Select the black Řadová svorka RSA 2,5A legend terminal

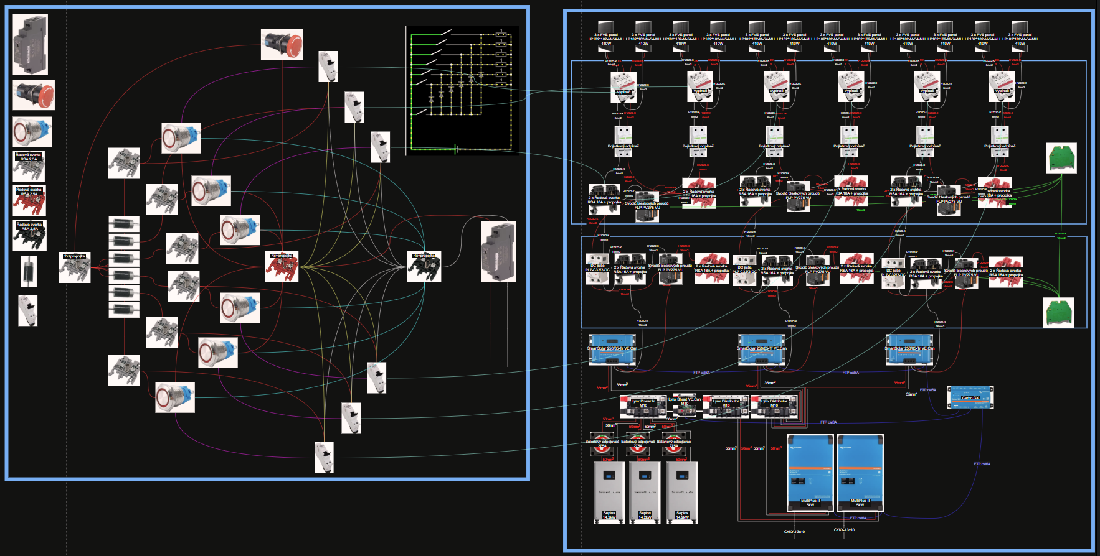coord(29,236)
